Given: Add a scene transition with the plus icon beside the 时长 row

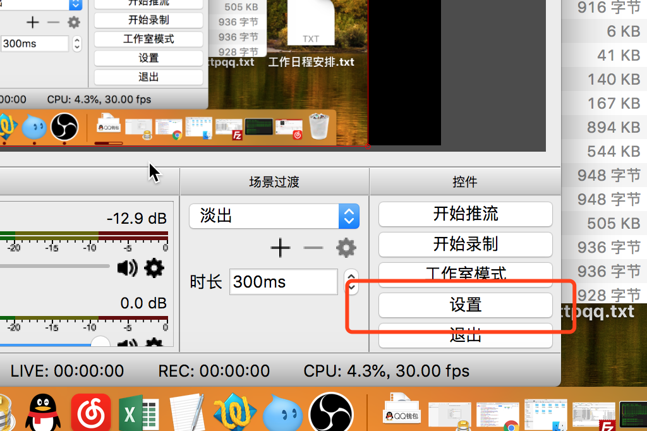Looking at the screenshot, I should point(280,248).
